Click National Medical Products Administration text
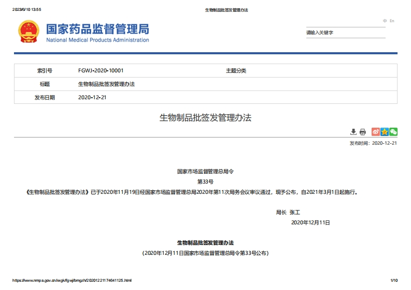This screenshot has width=411, height=290. pos(97,40)
